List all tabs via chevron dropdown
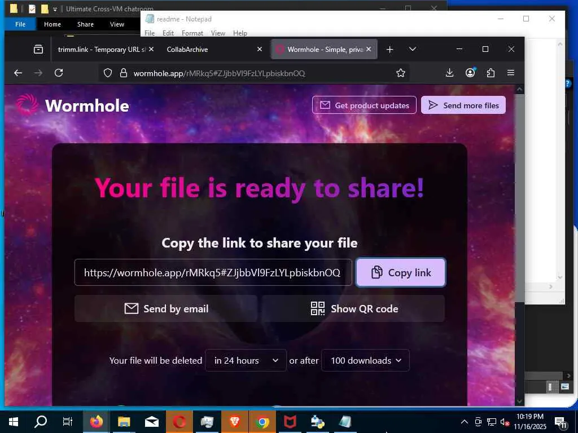 (x=413, y=49)
